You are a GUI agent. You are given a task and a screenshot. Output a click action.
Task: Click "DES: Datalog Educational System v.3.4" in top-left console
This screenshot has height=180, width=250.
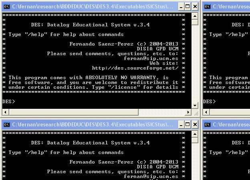(91, 25)
